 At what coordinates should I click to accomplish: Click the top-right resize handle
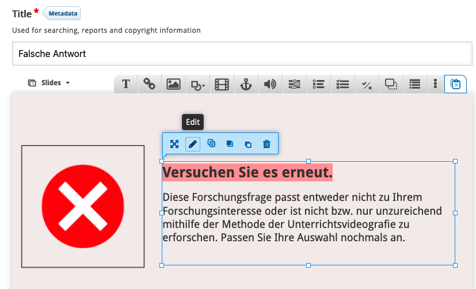click(x=455, y=161)
